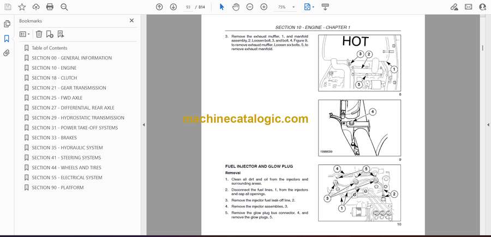The image size is (491, 237).
Task: Zoom out with the minus button
Action: click(249, 7)
